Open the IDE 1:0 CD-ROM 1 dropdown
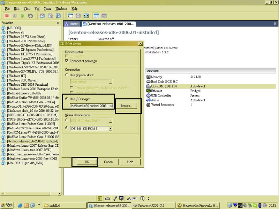This screenshot has height=209, width=279. (110, 129)
